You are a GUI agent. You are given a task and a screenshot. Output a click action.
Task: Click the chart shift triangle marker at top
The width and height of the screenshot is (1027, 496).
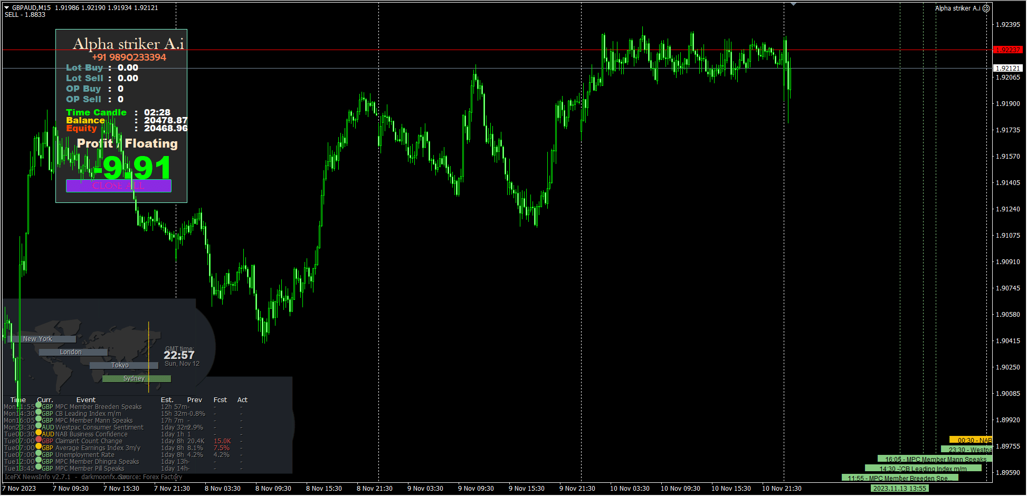tap(793, 4)
